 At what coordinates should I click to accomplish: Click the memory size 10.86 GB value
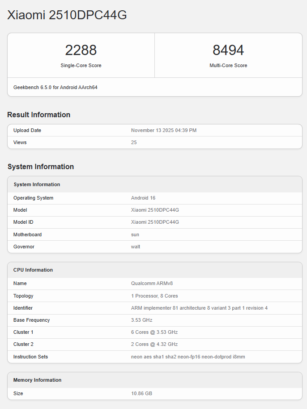pos(141,393)
